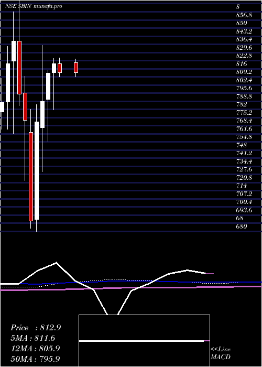The height and width of the screenshot is (367, 262).
Task: Select the 754.8 price axis label
Action: pyautogui.click(x=244, y=137)
